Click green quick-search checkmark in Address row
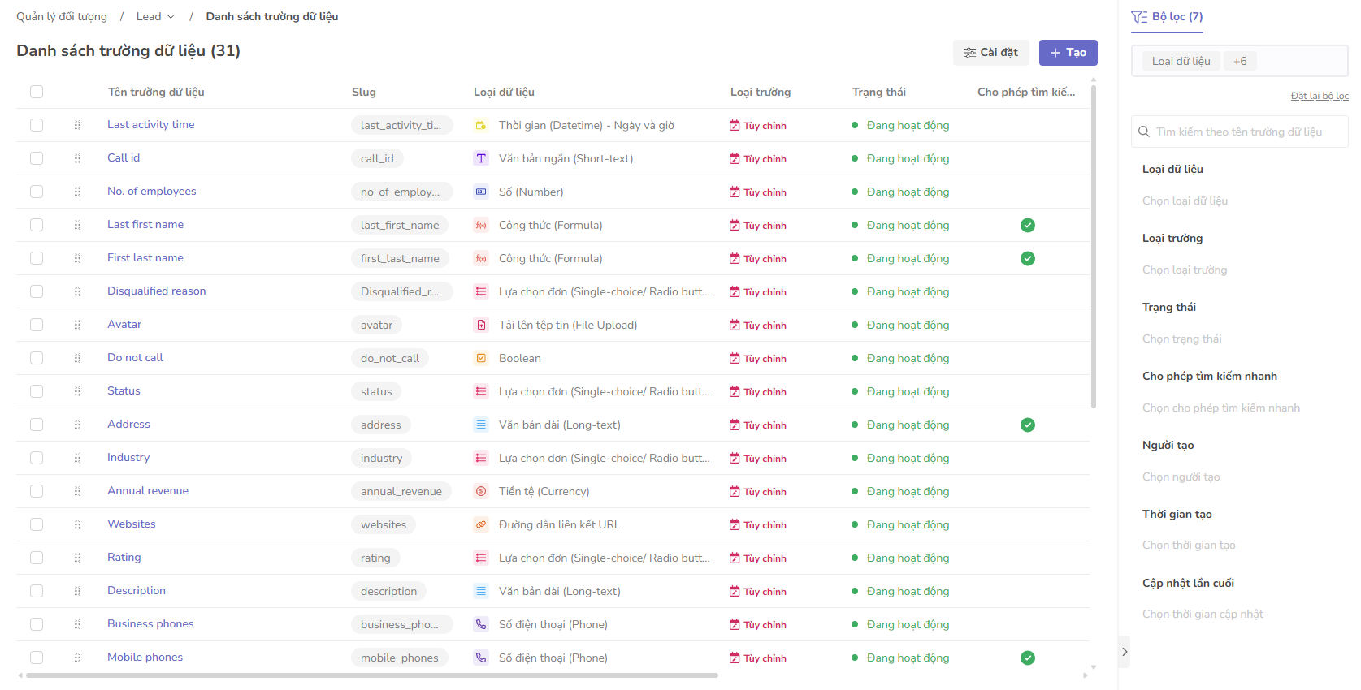The image size is (1361, 690). 1028,425
